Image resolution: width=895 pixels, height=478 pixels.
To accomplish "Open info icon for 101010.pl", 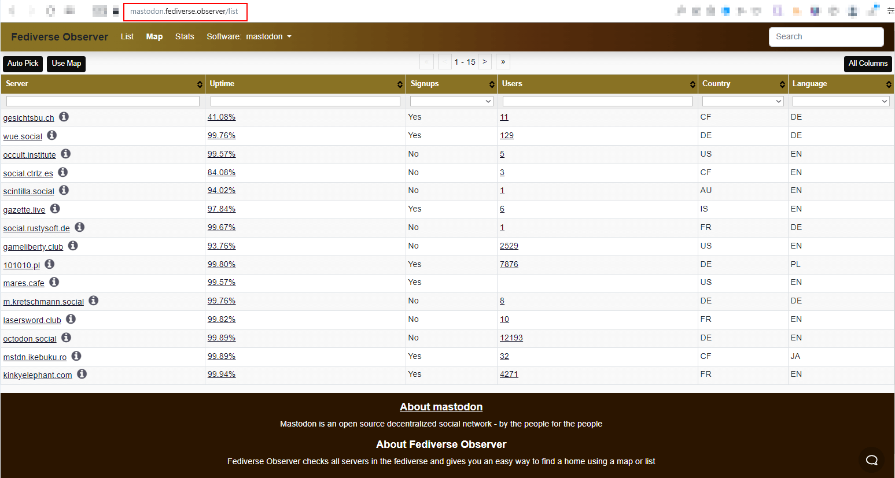I will click(50, 264).
